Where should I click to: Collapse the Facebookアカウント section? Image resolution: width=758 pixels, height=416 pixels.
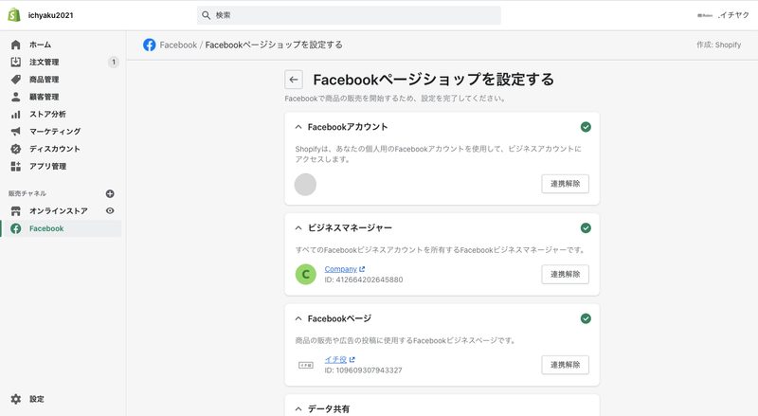point(298,127)
